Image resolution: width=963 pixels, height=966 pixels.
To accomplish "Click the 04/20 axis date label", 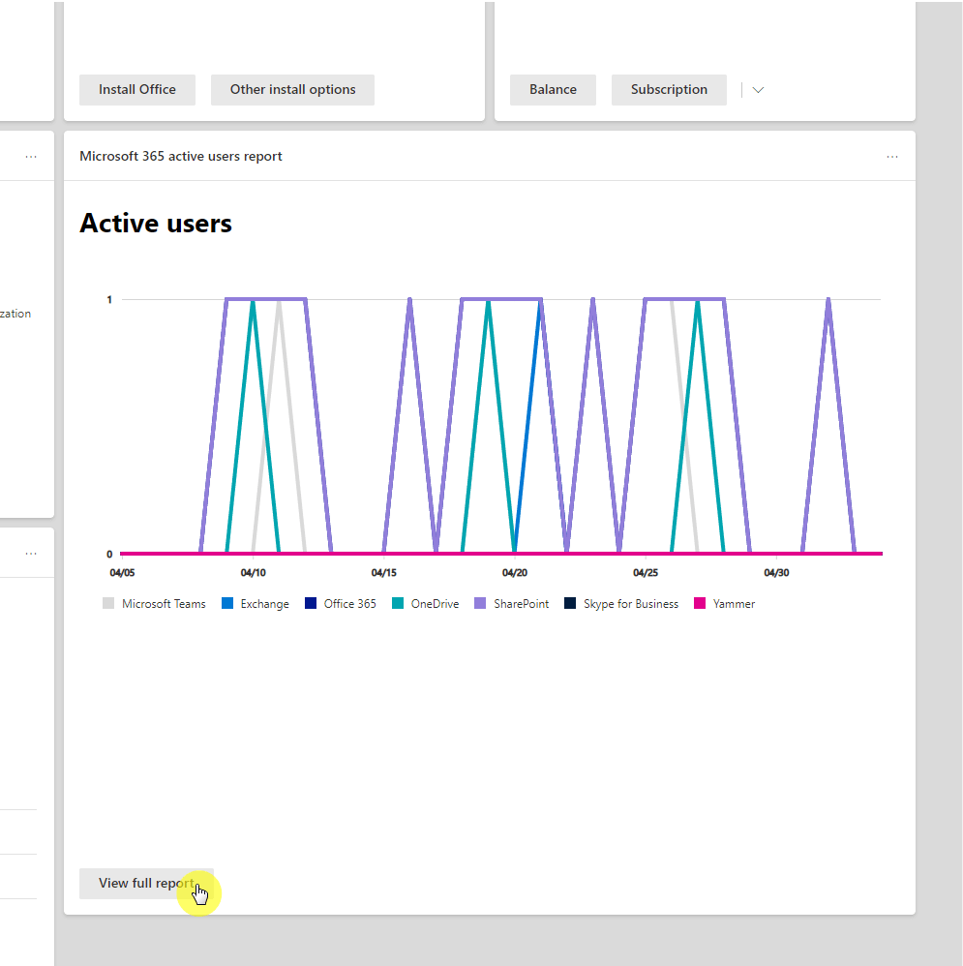I will (515, 573).
